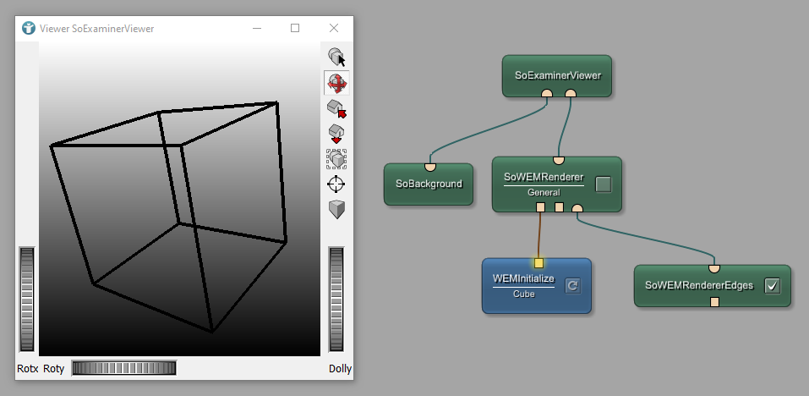
Task: Click the view all icon
Action: pyautogui.click(x=336, y=158)
